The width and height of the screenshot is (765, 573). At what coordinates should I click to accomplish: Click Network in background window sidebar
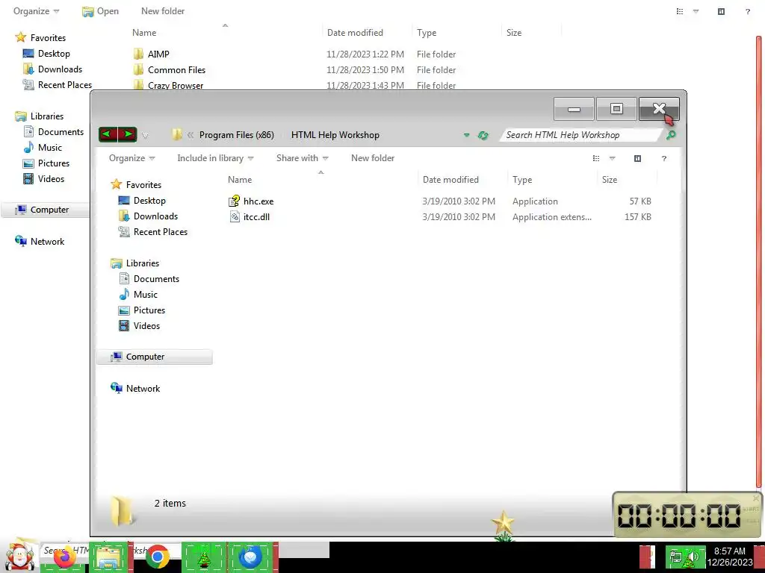pyautogui.click(x=47, y=241)
